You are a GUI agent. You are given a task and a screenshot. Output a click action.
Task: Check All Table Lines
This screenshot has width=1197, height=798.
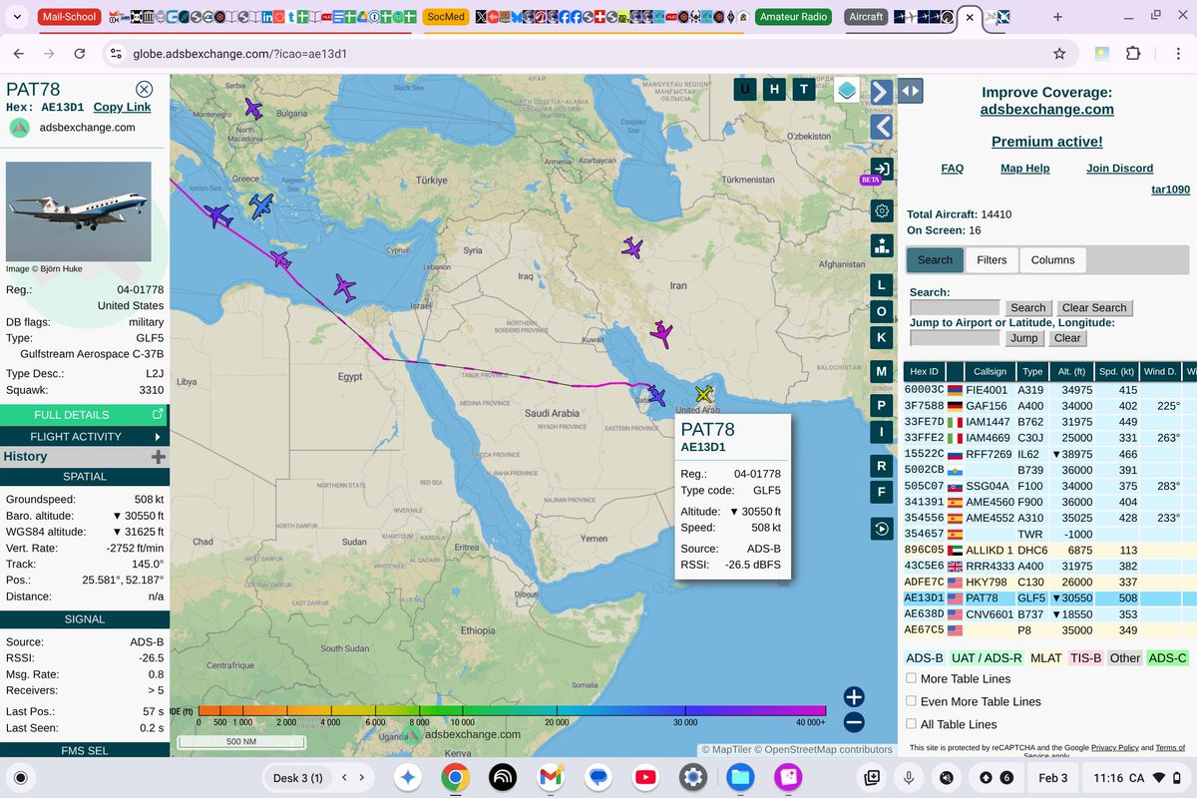pyautogui.click(x=911, y=724)
